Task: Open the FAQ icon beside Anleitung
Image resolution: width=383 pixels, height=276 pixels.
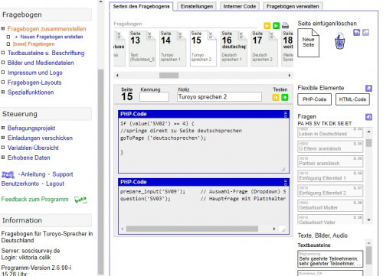Action: point(8,174)
